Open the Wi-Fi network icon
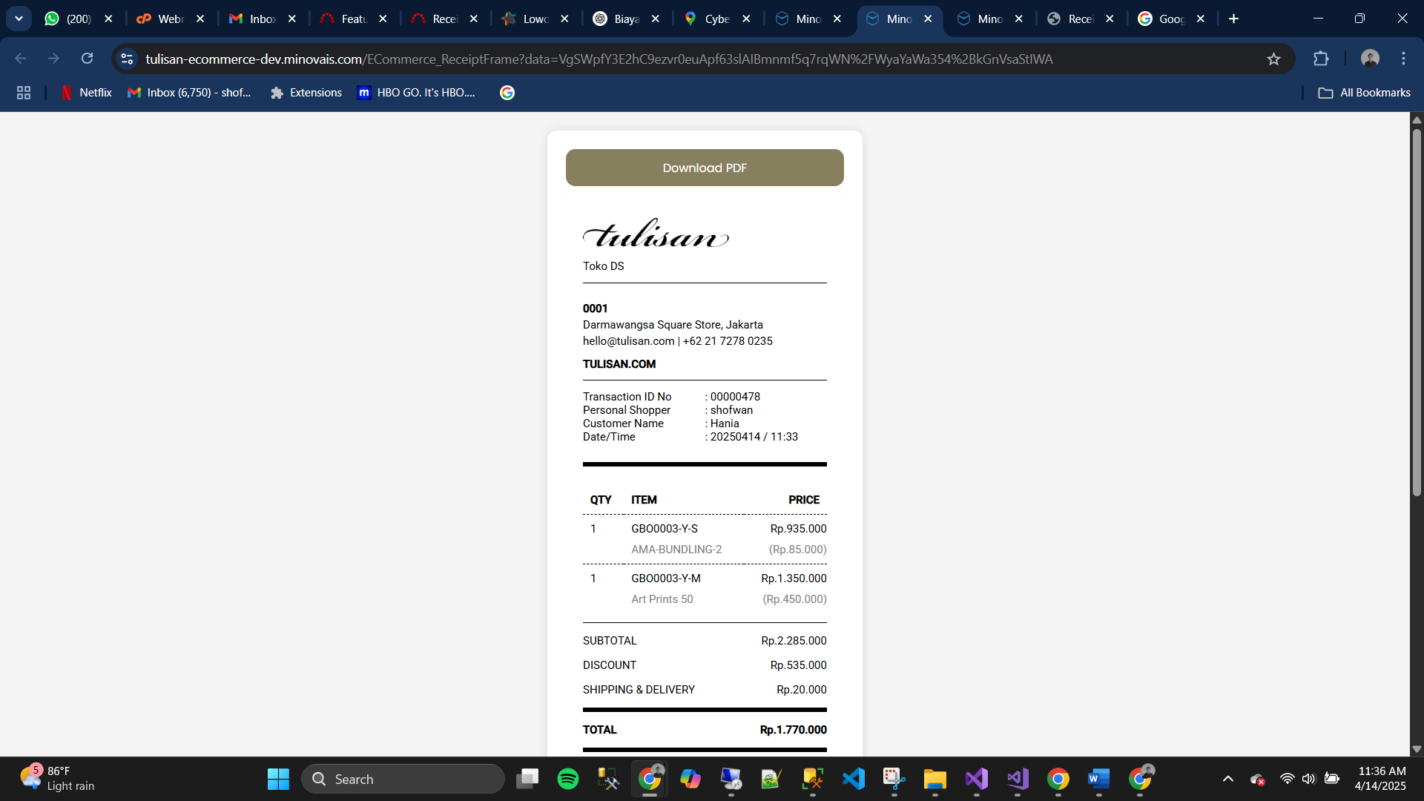Image resolution: width=1424 pixels, height=801 pixels. click(1287, 779)
